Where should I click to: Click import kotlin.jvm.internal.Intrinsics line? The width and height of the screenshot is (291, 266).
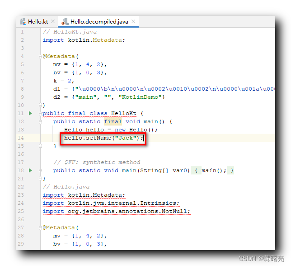[x=111, y=203]
